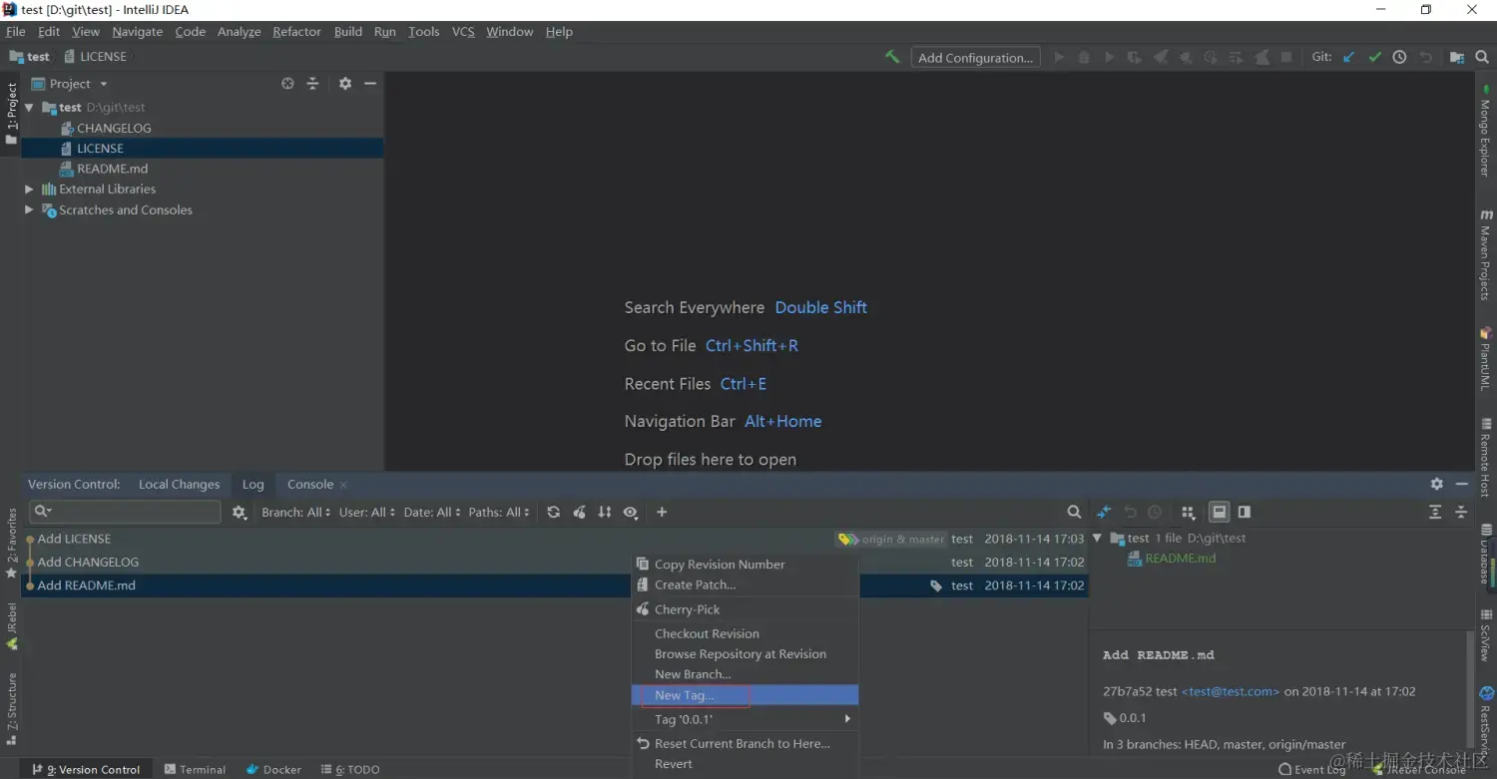The image size is (1497, 779).
Task: Refresh the Git log
Action: [553, 512]
